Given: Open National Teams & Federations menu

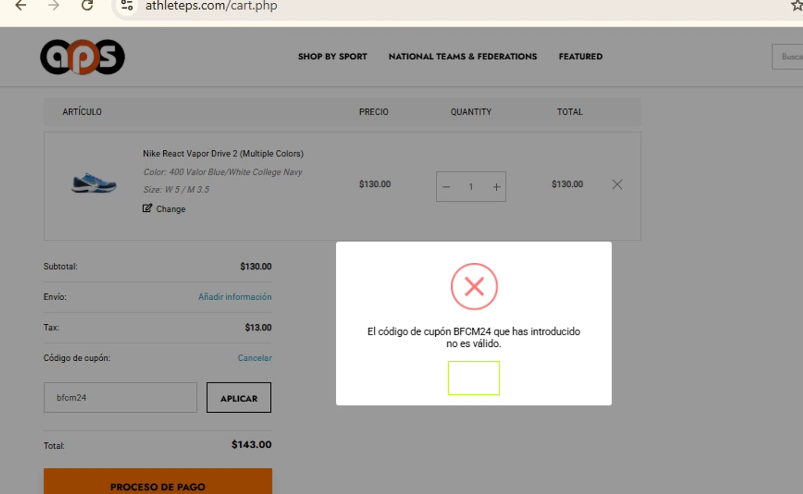Looking at the screenshot, I should pyautogui.click(x=463, y=56).
